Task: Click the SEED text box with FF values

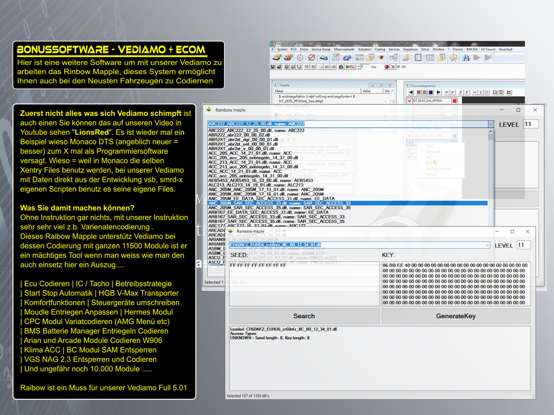Action: point(304,284)
